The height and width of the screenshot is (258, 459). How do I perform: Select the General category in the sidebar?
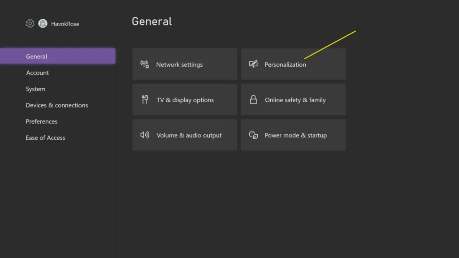pos(58,56)
